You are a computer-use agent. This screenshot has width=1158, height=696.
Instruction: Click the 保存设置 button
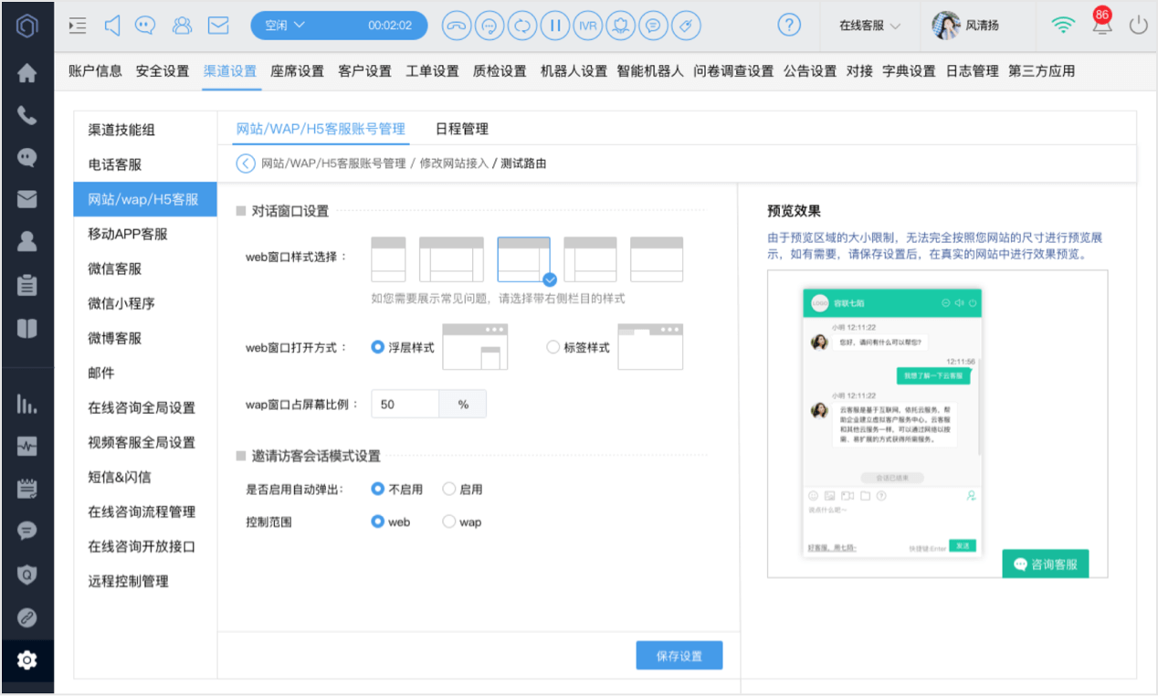coord(679,656)
